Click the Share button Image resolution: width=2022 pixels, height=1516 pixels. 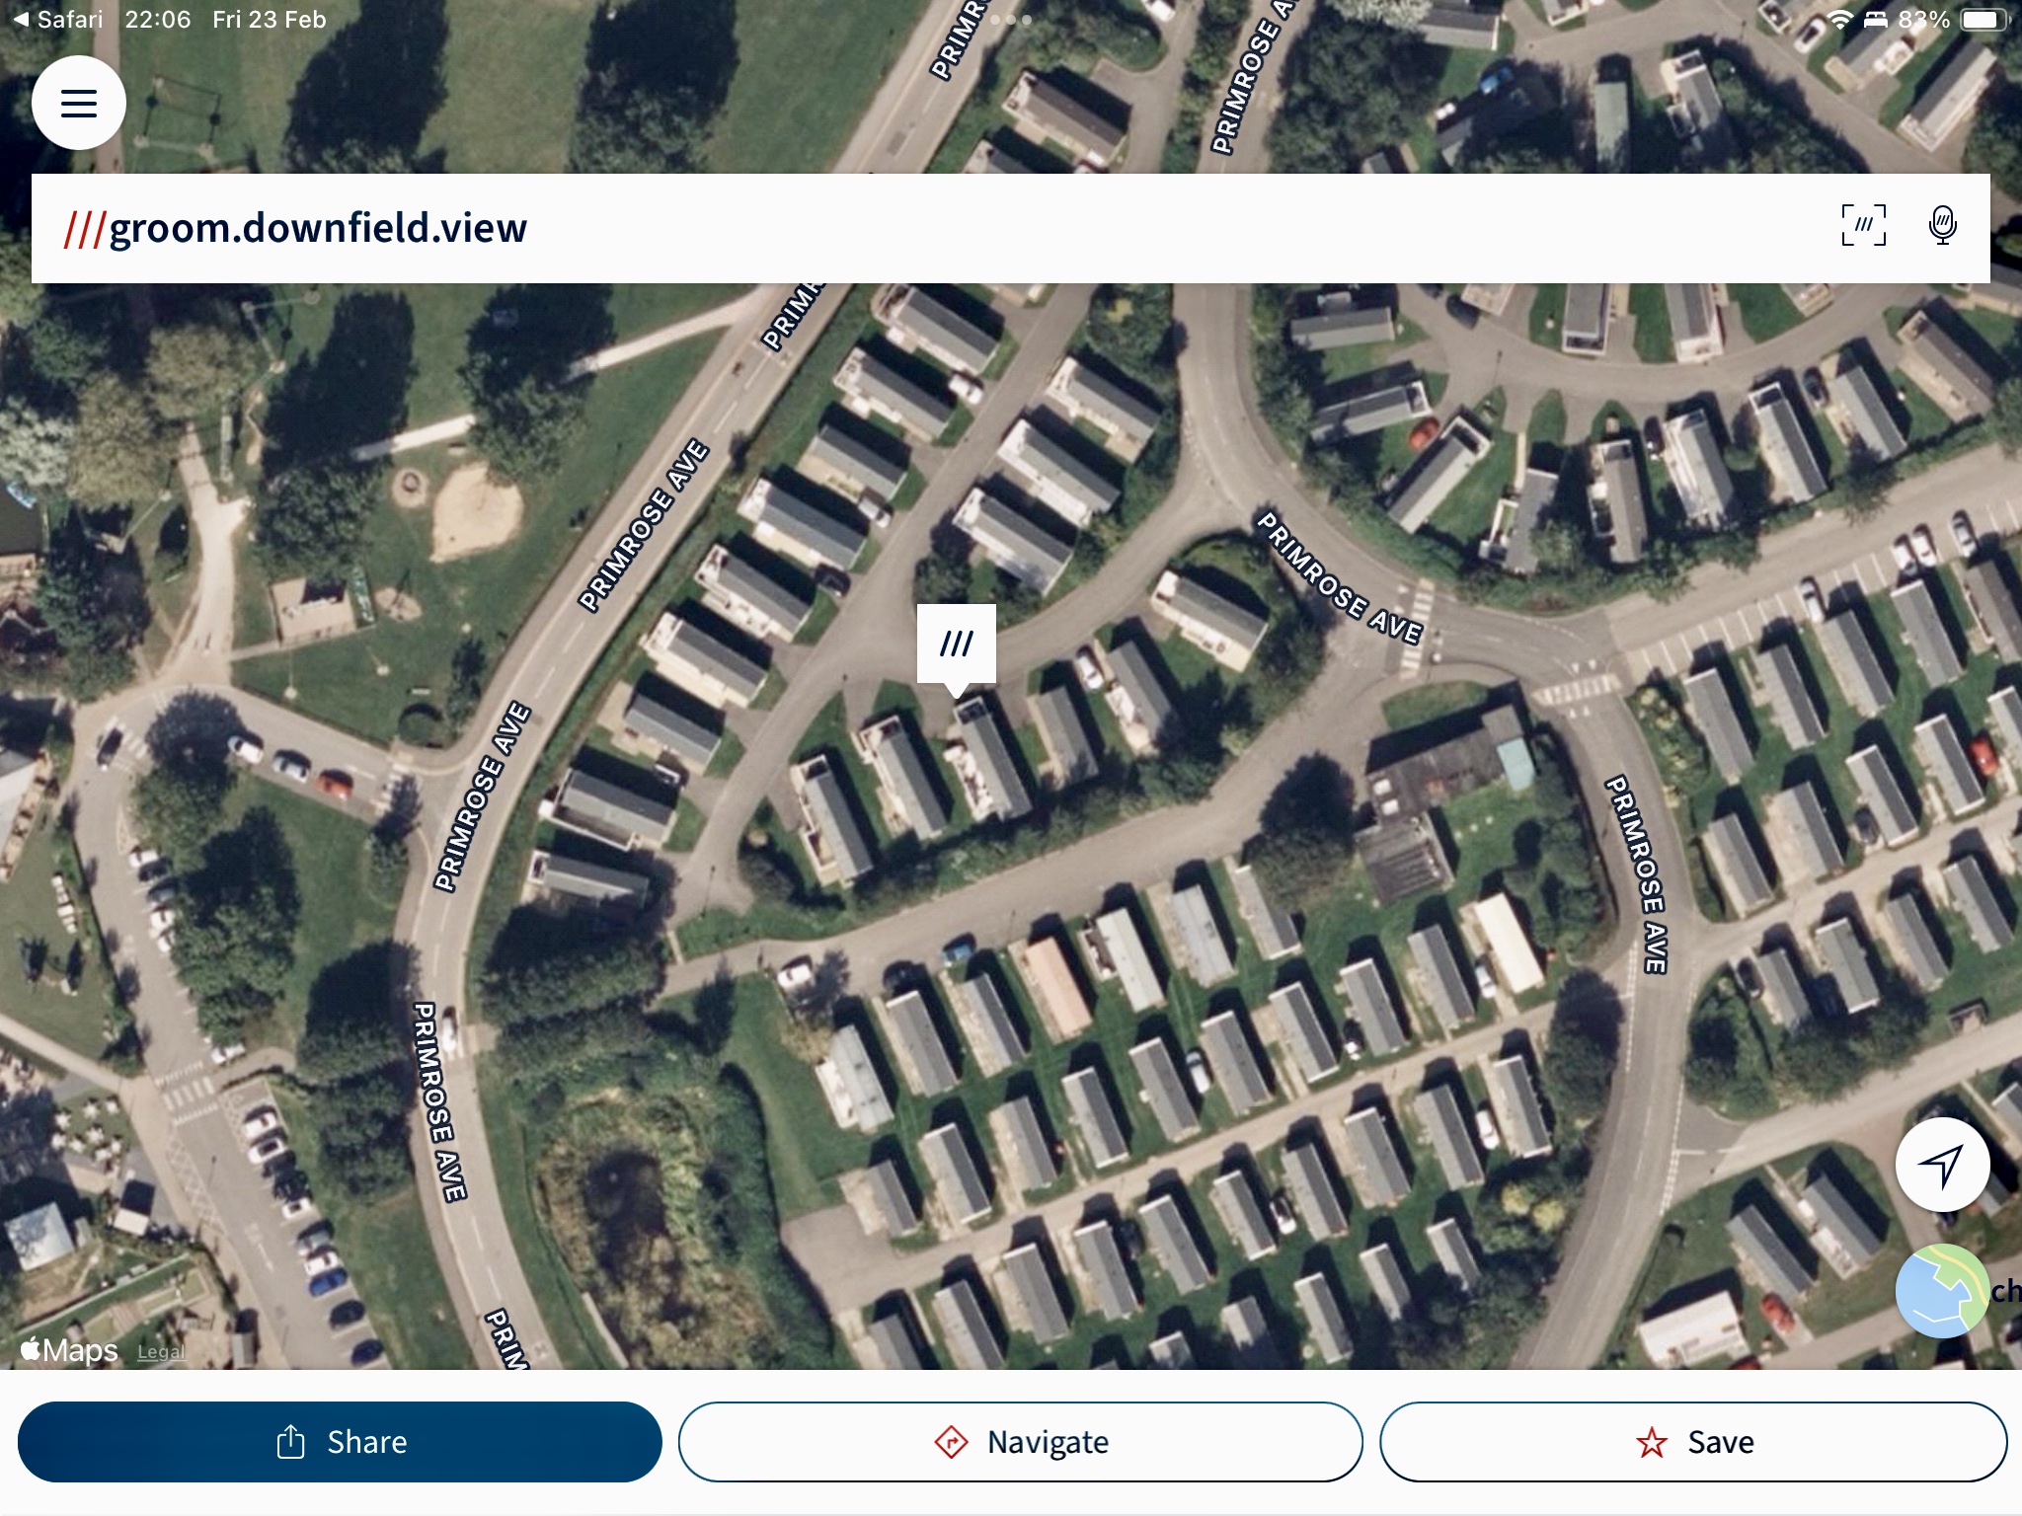click(340, 1442)
